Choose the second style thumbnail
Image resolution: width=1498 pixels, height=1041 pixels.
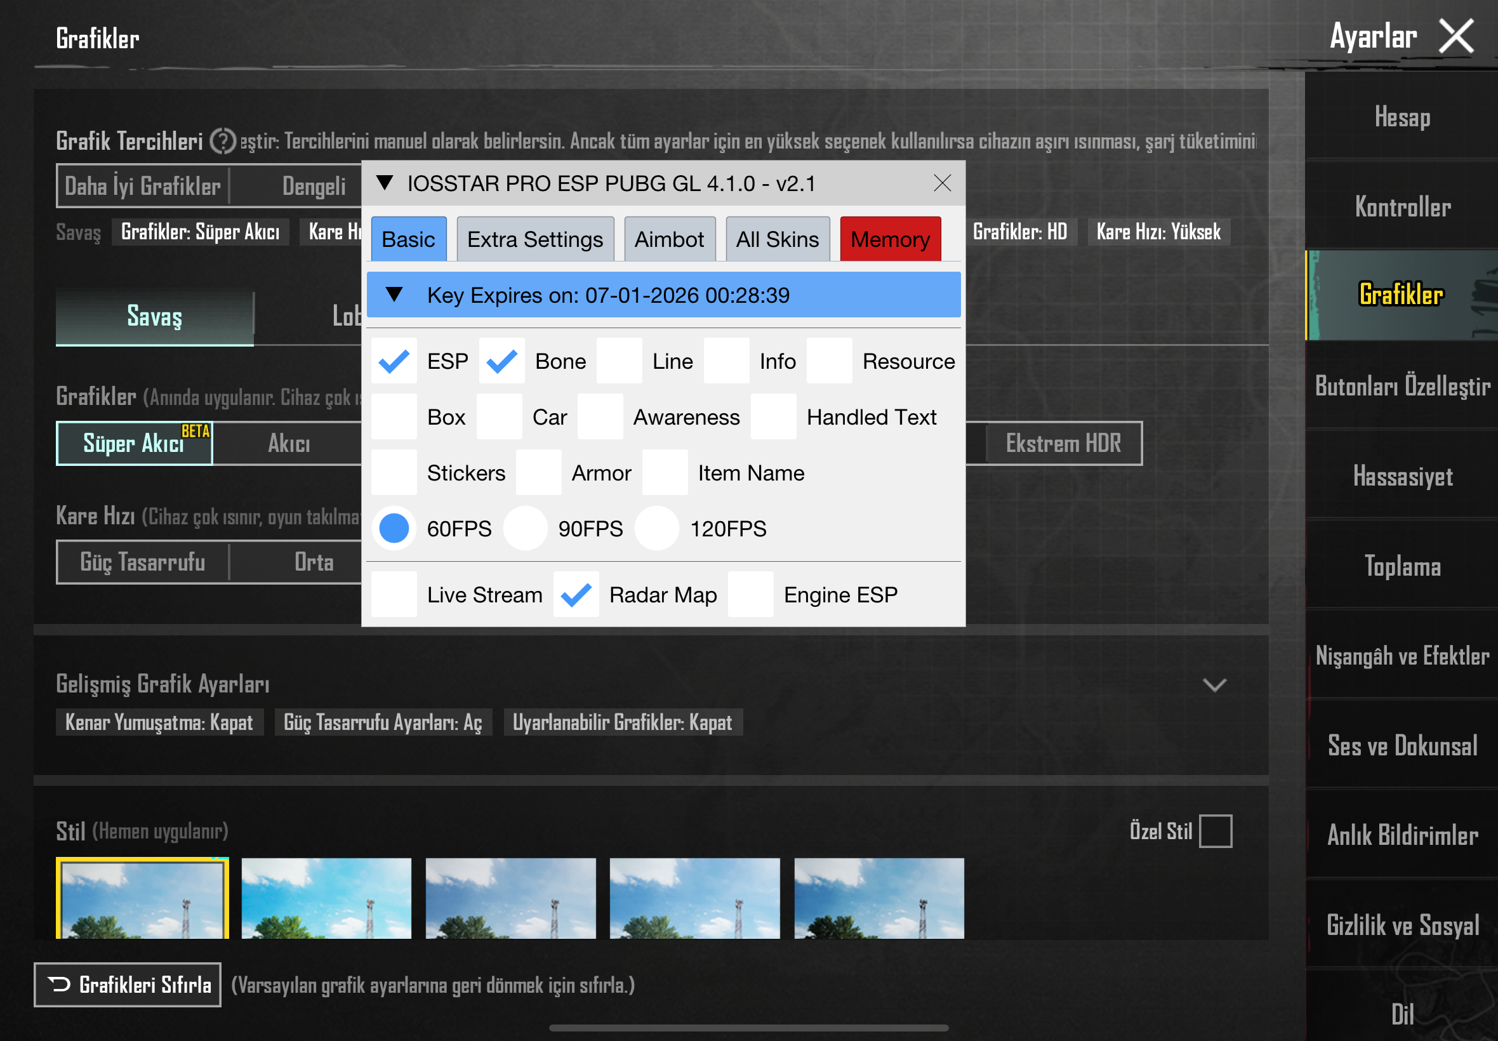click(x=326, y=898)
